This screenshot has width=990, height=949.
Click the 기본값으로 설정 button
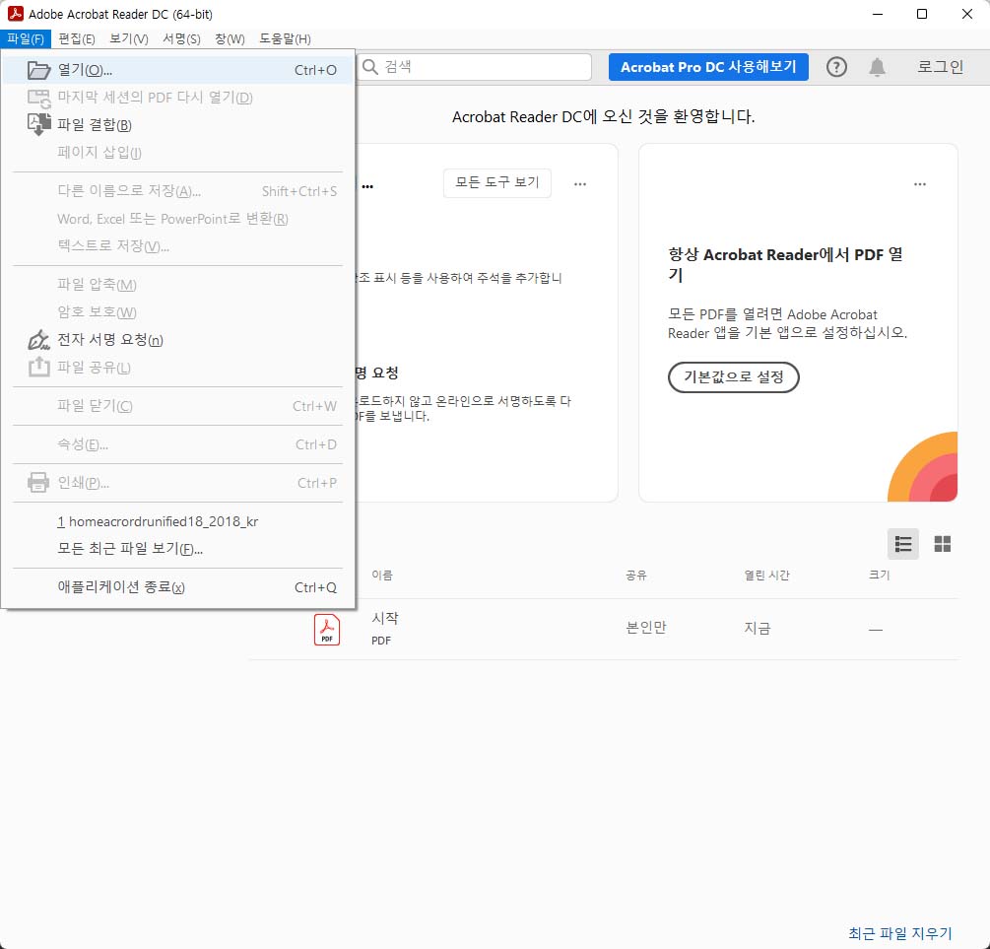click(734, 377)
